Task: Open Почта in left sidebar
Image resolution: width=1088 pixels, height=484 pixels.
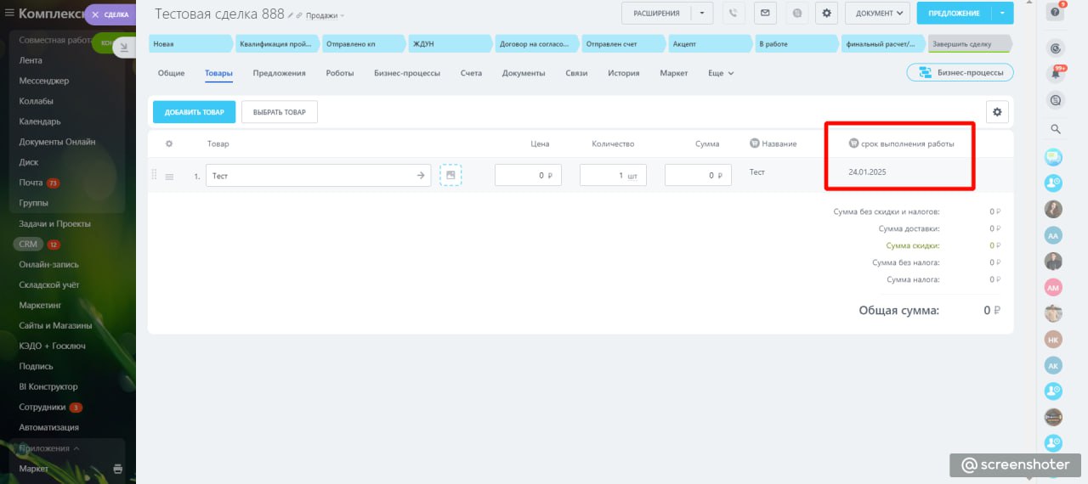Action: (31, 183)
